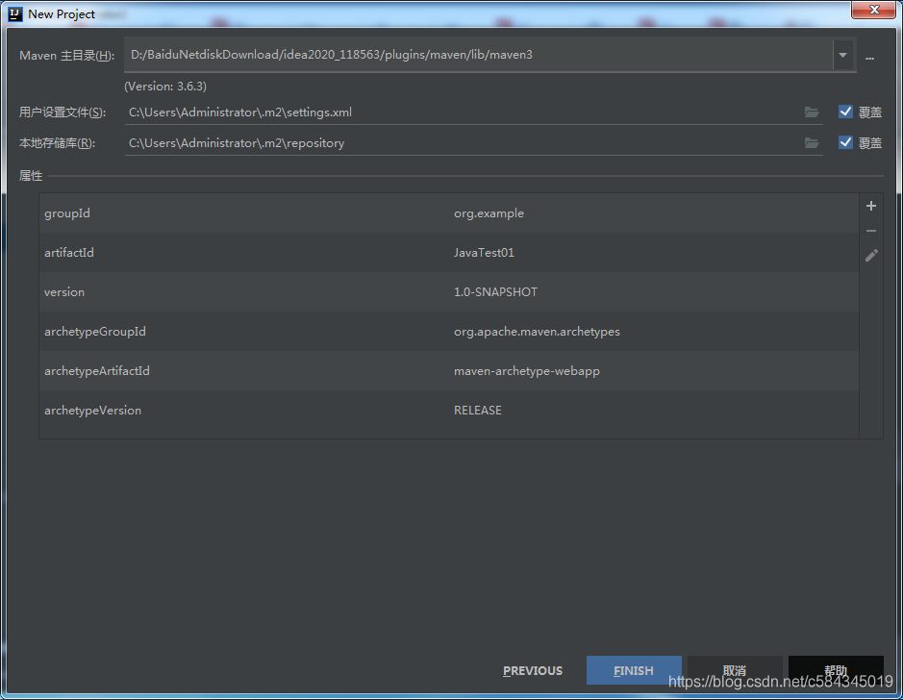Click the RELEASE value cell
The width and height of the screenshot is (903, 700).
(x=654, y=411)
